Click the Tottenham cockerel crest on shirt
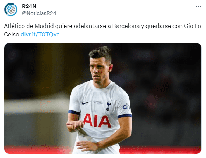Screen dimensions: 206x158 [x=108, y=106]
